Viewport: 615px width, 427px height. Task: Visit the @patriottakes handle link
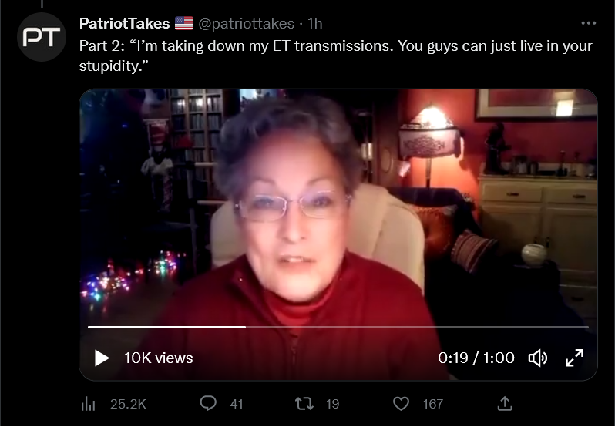point(247,24)
